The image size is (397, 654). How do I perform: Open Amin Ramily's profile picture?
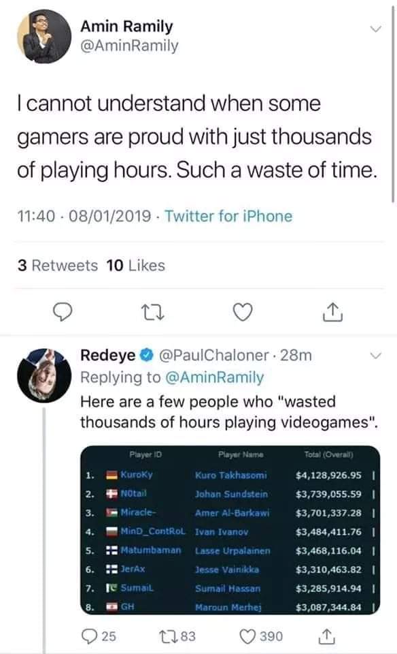pos(44,36)
